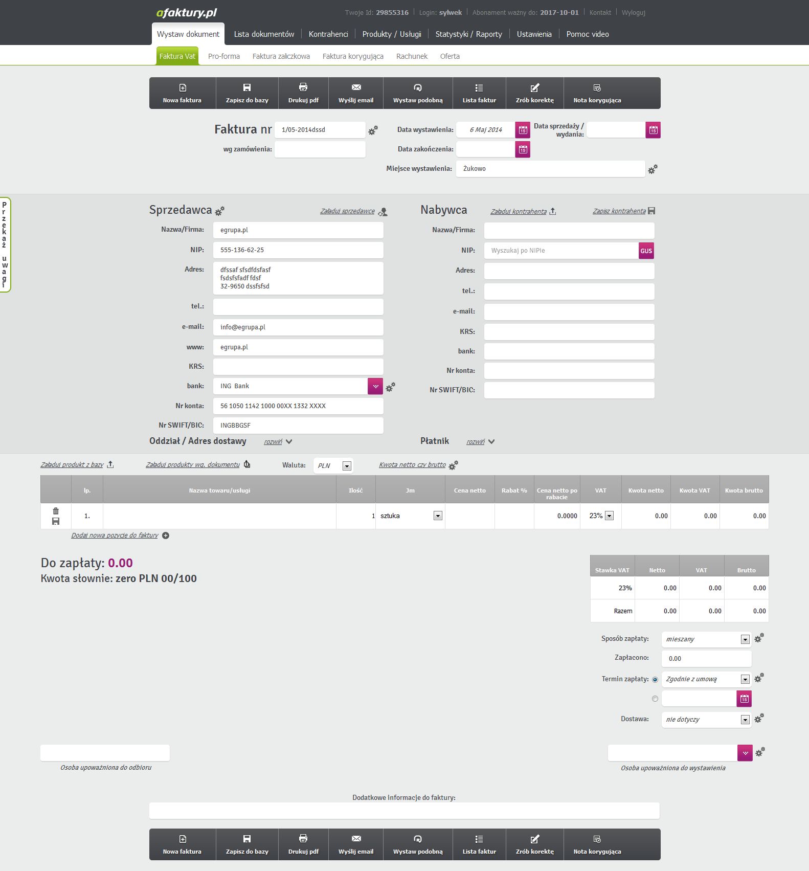Open calendar for Data zakończenia

coord(522,149)
